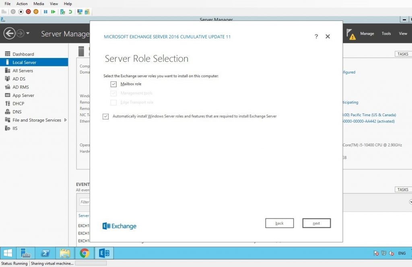Screen dimensions: 412x267
Task: Click the product ID activated link
Action: (369, 121)
